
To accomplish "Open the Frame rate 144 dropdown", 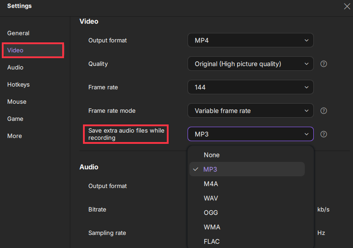I will 250,87.
